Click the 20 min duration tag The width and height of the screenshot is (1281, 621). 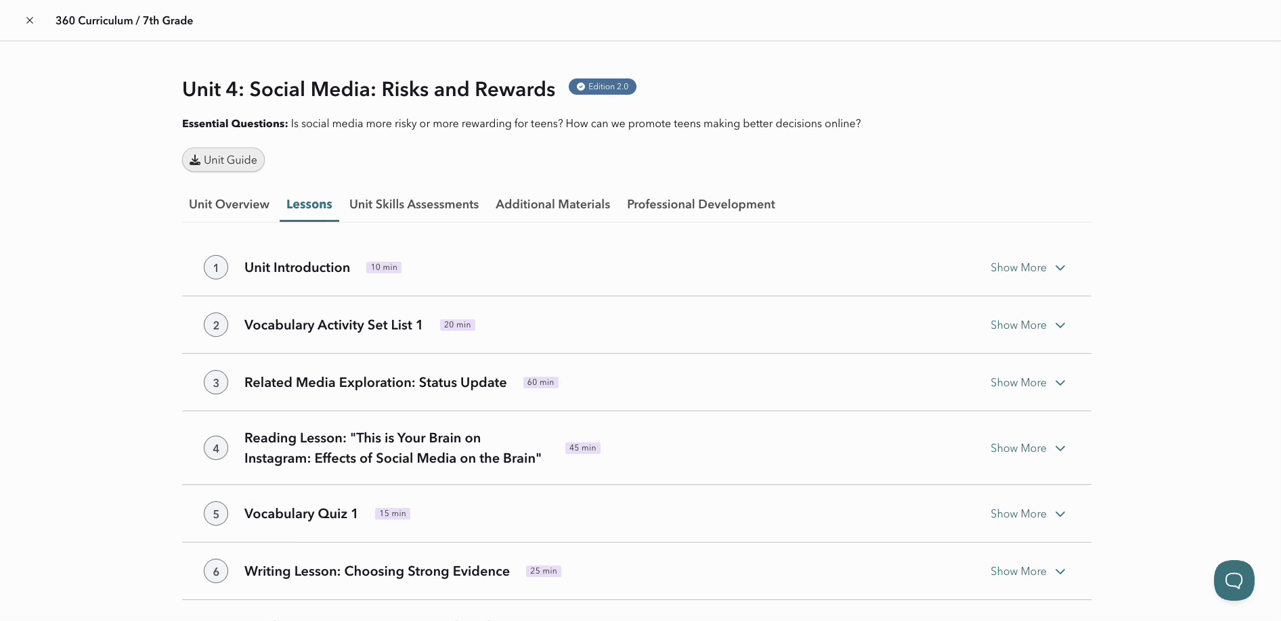coord(458,325)
